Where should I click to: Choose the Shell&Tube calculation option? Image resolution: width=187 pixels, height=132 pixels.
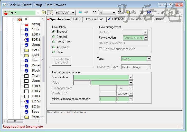coord(54,42)
